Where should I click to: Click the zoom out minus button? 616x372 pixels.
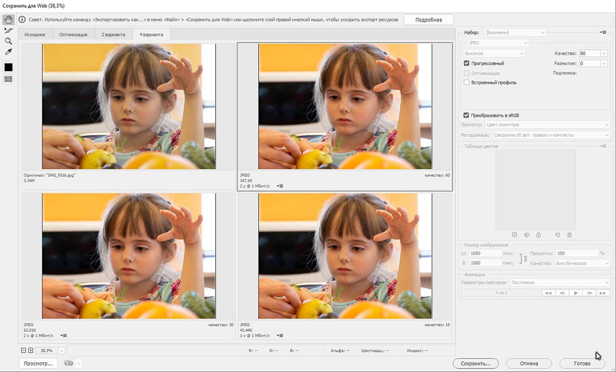coord(24,350)
